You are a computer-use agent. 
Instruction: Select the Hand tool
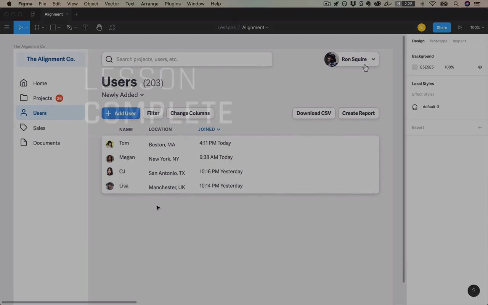(x=99, y=27)
